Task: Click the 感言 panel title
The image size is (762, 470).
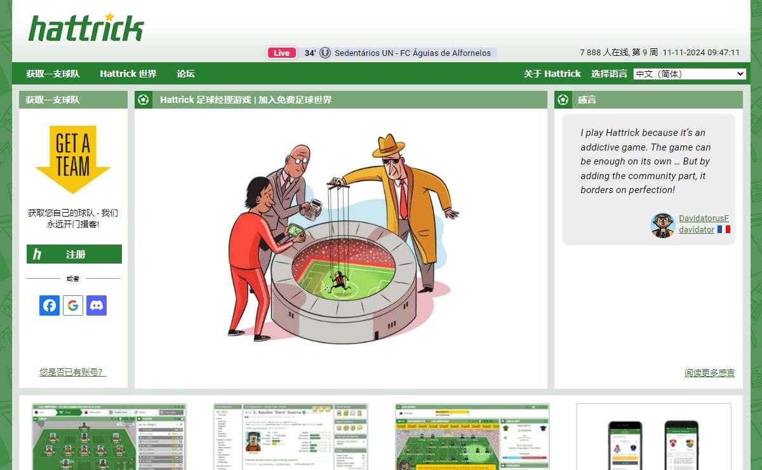Action: tap(587, 100)
